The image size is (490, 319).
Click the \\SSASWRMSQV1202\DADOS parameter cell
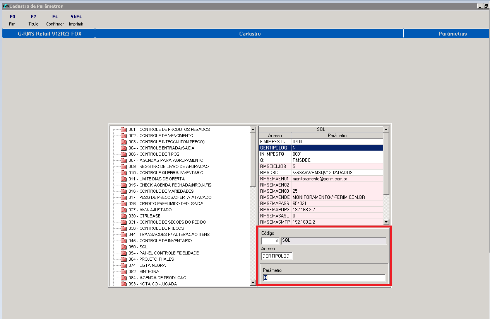click(337, 173)
